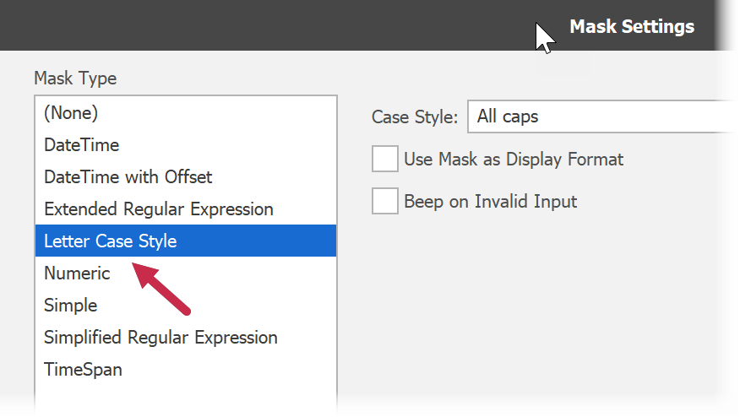Click the 'Beep on Invalid Input' label text
740x417 pixels.
tap(490, 201)
